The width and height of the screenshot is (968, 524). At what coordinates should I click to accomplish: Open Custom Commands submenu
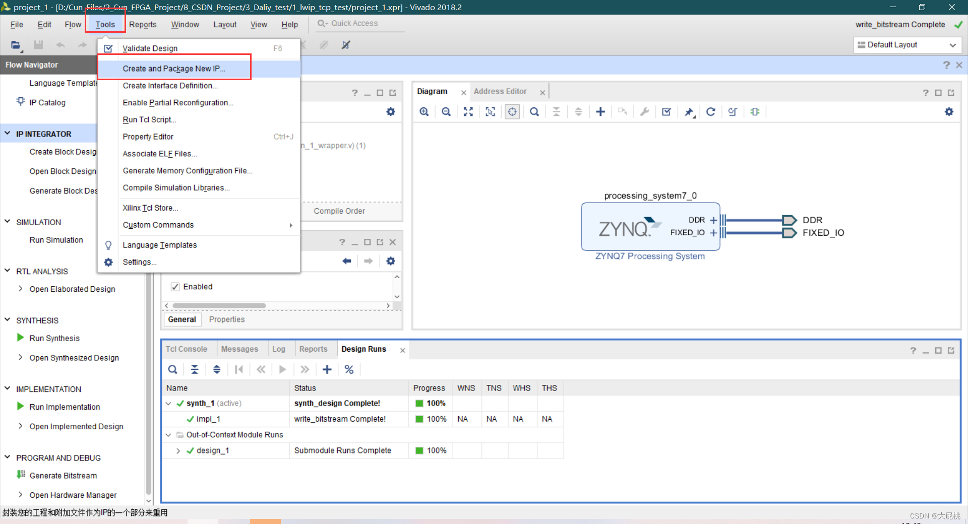(x=199, y=225)
